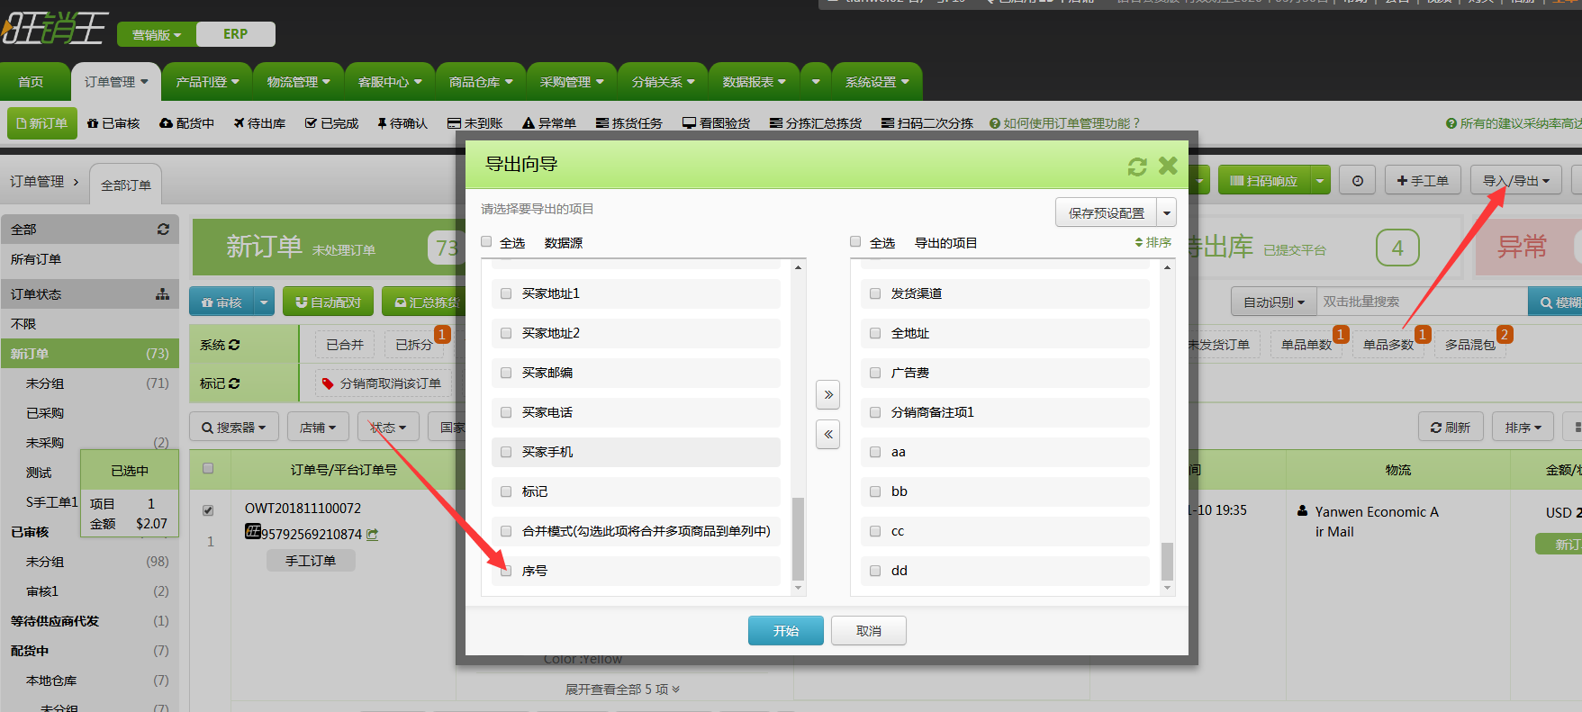Open the 如何使用订单管理功能 help link
The width and height of the screenshot is (1582, 712).
(x=1064, y=123)
